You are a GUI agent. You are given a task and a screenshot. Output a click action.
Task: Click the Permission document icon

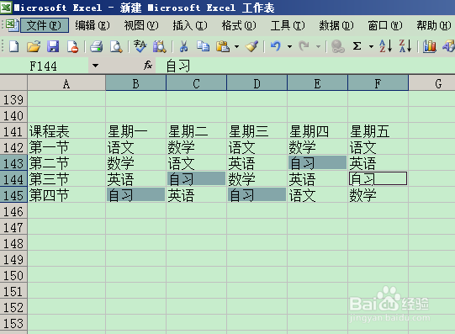pyautogui.click(x=72, y=46)
